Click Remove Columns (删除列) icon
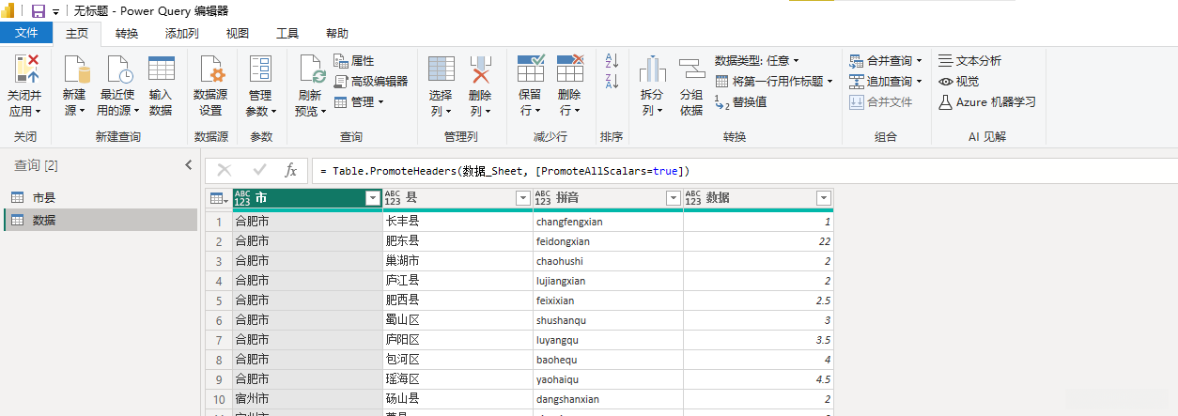Image resolution: width=1178 pixels, height=416 pixels. (481, 69)
